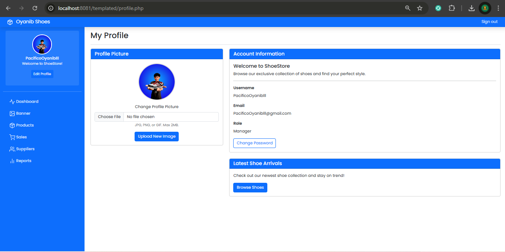Bookmark this page with the star icon
This screenshot has width=505, height=252.
pos(420,8)
